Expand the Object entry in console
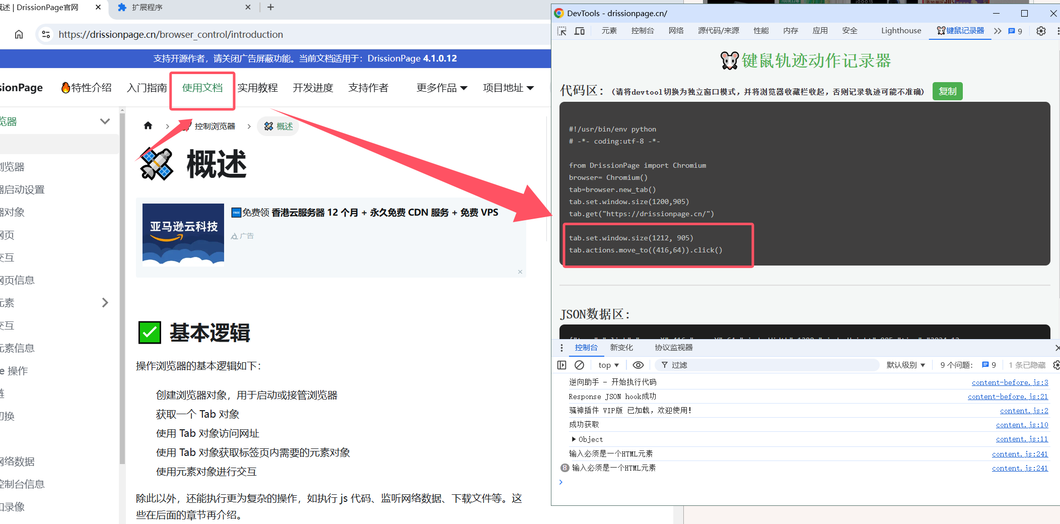The image size is (1060, 524). [587, 439]
